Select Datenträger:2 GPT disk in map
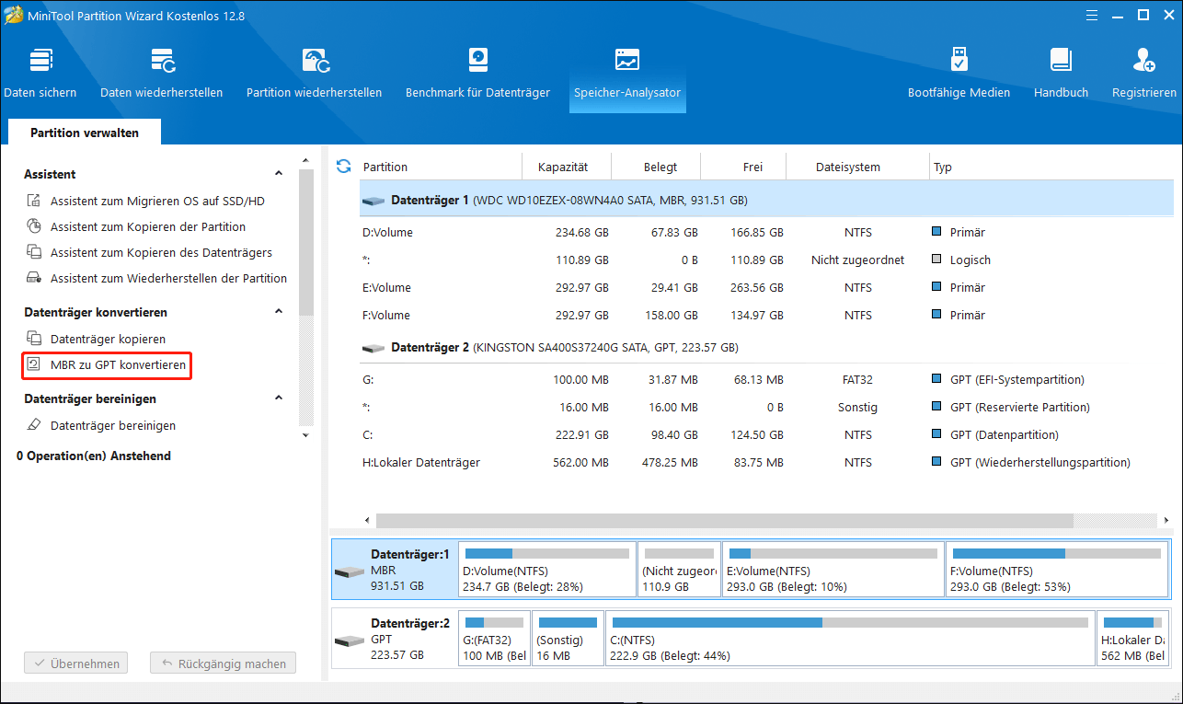The width and height of the screenshot is (1183, 704). point(393,639)
